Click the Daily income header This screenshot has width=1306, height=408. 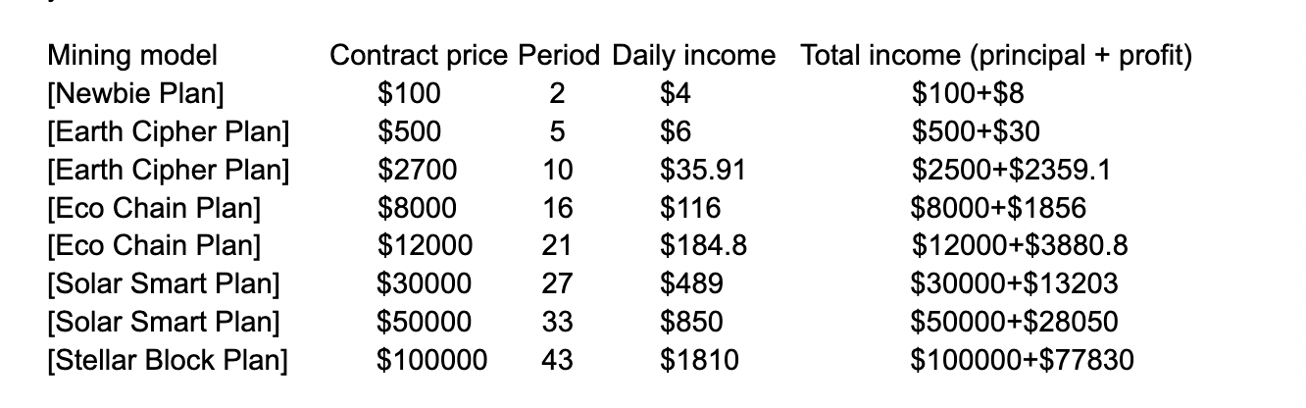pyautogui.click(x=694, y=56)
